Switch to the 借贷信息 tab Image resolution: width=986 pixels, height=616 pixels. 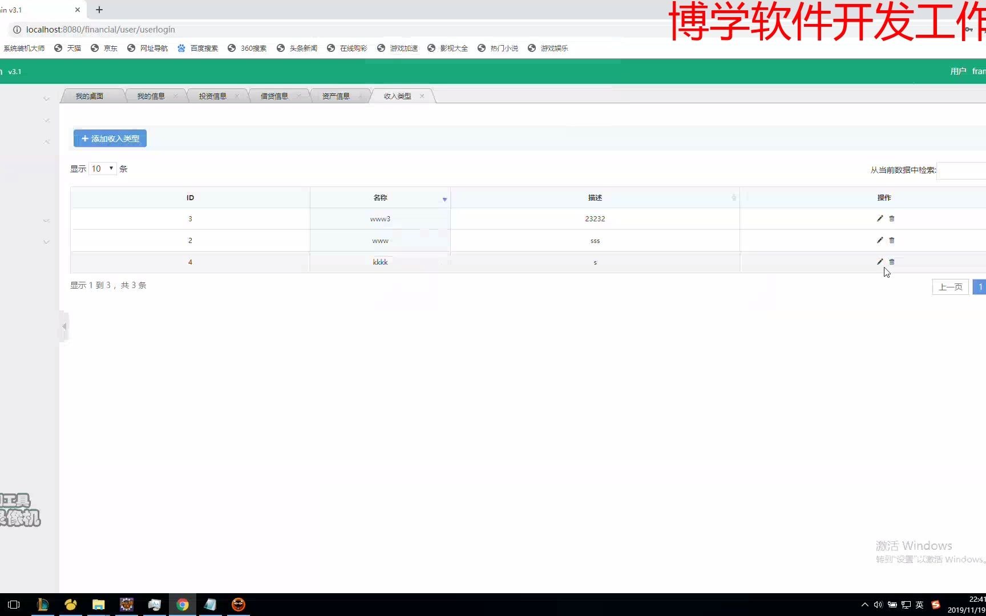pyautogui.click(x=274, y=96)
